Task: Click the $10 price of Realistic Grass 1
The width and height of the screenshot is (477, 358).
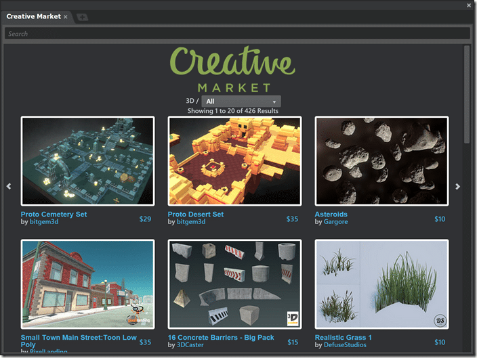Action: tap(440, 342)
